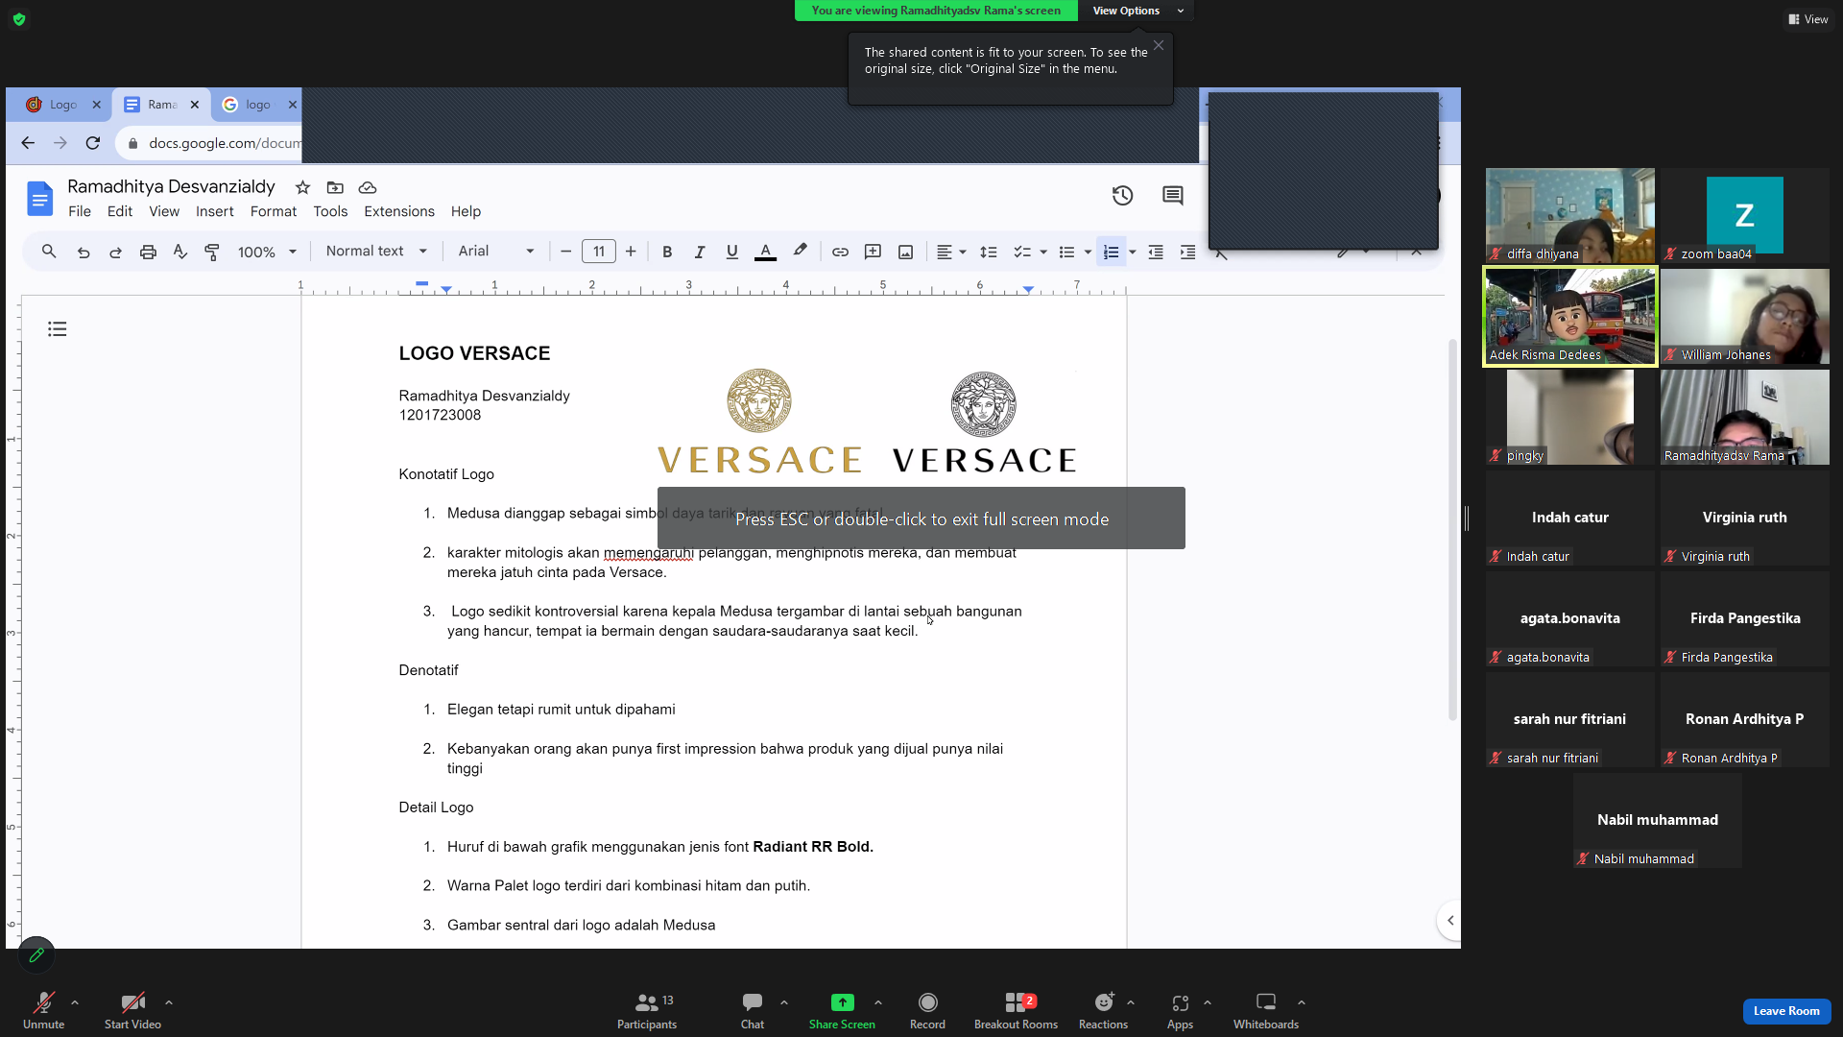Toggle the bulleted list
The image size is (1843, 1037).
tap(1066, 252)
